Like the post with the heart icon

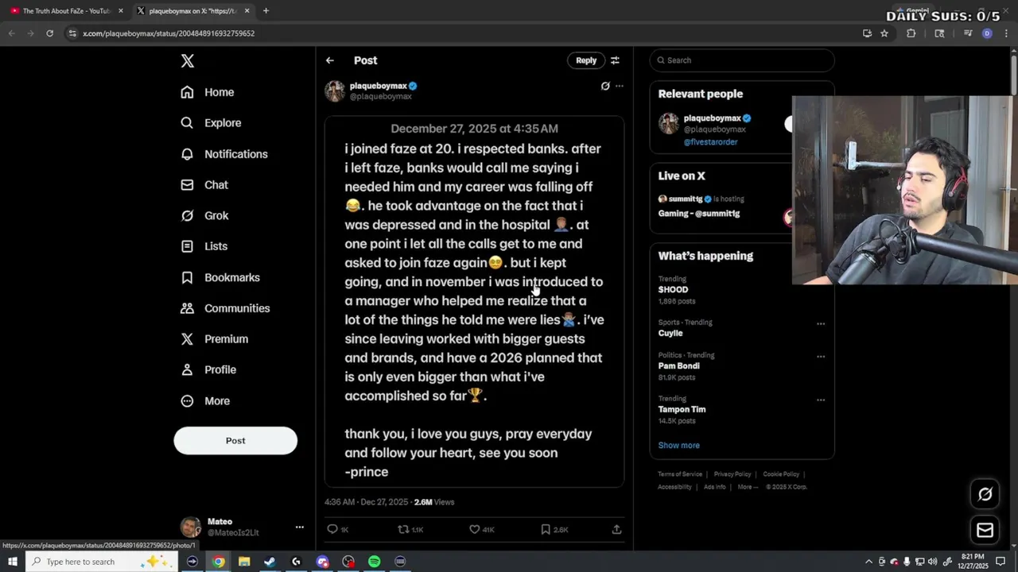tap(474, 529)
